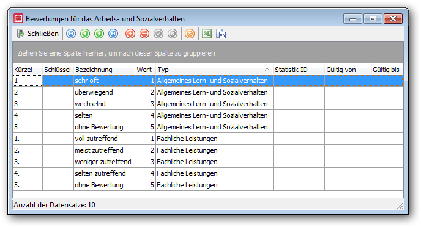Delete record with red minus icon
421x227 pixels.
click(144, 34)
